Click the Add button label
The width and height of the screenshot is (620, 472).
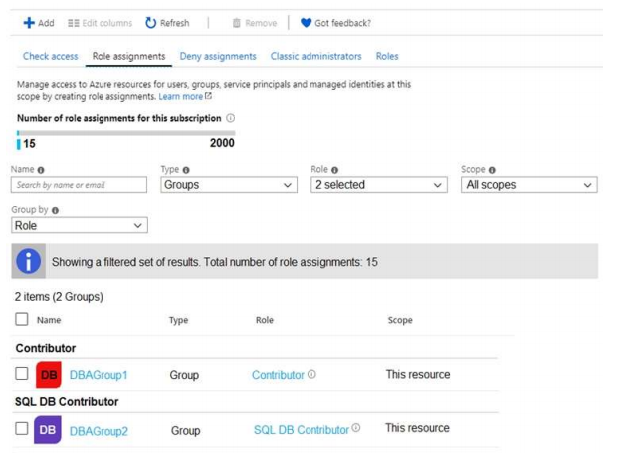[x=46, y=23]
